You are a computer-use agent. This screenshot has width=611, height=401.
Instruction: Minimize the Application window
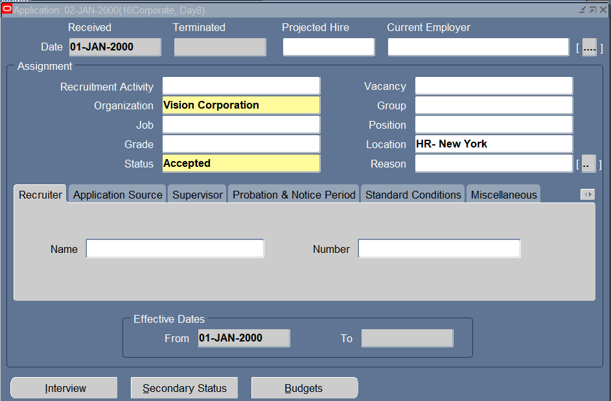(x=582, y=10)
